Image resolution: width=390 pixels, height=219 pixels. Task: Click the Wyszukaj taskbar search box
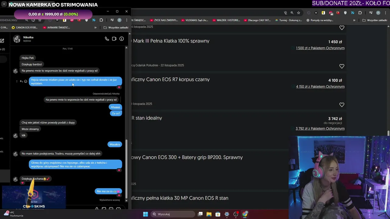[x=173, y=214]
